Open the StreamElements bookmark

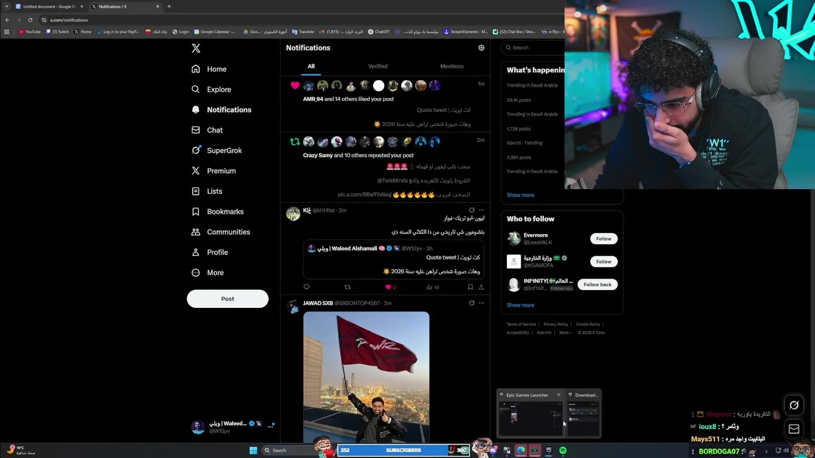465,31
